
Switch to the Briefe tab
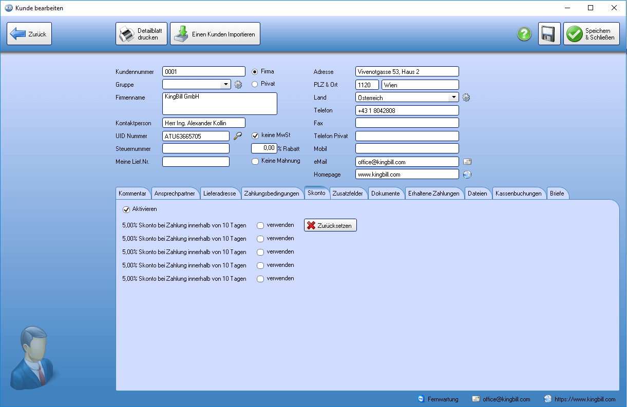557,193
